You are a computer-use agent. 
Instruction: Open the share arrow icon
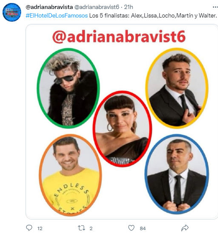[185, 228]
